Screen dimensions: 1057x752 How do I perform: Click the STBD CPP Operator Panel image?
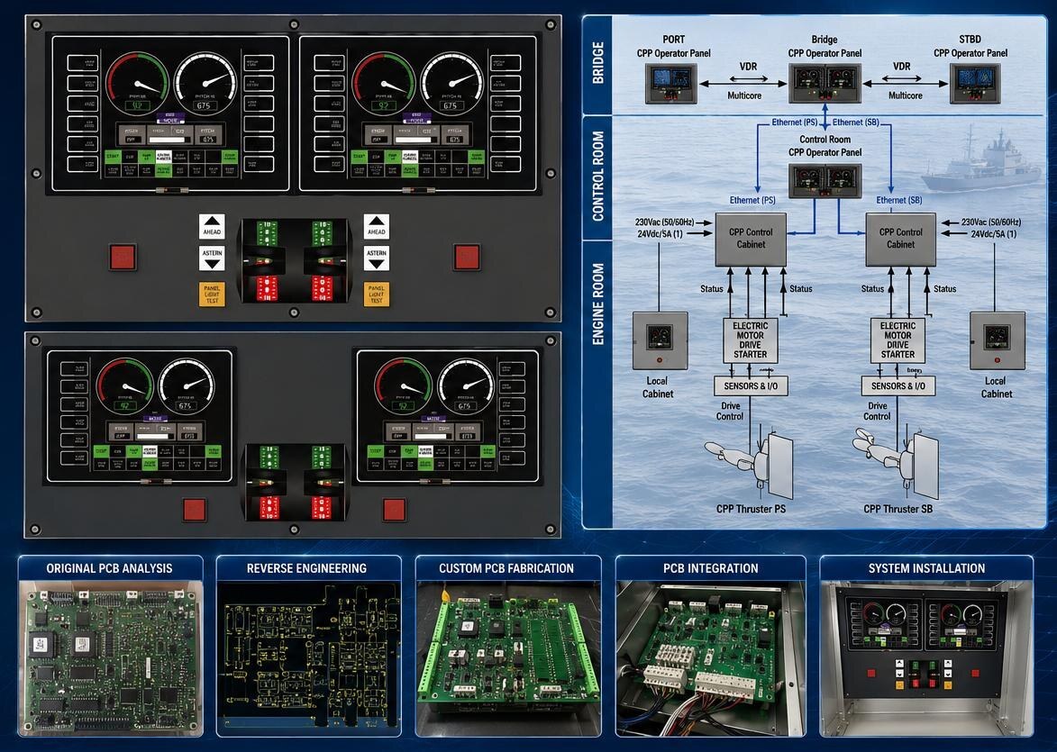point(975,84)
